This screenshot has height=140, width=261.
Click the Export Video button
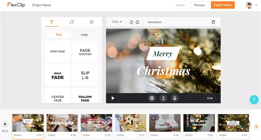pos(223,5)
